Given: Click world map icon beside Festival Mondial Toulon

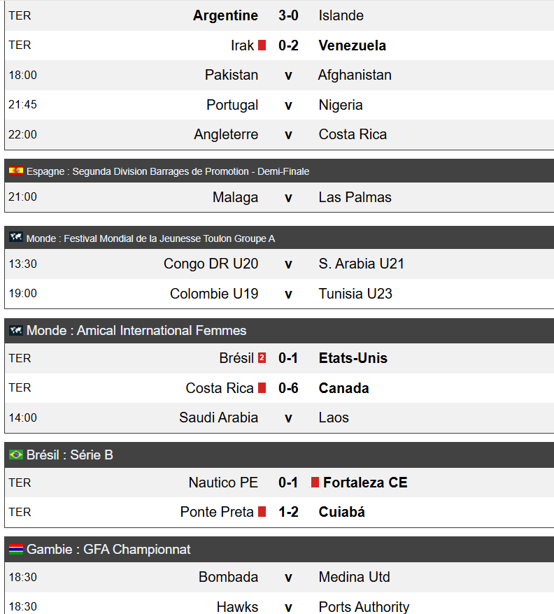Looking at the screenshot, I should pyautogui.click(x=16, y=237).
